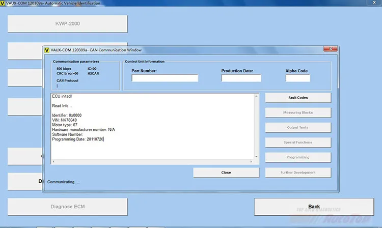
Task: Click the VAUX-COM icon in dialog title bar
Action: 47,50
